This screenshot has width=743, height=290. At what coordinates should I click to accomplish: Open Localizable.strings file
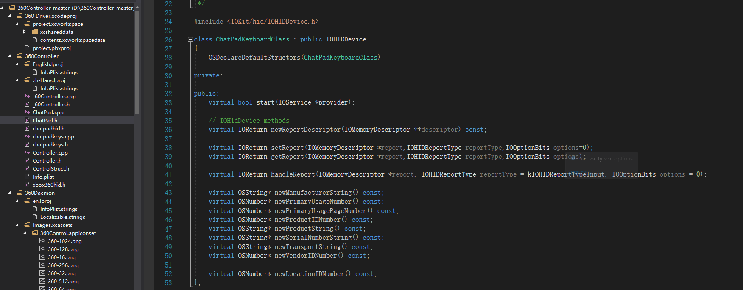(x=62, y=217)
